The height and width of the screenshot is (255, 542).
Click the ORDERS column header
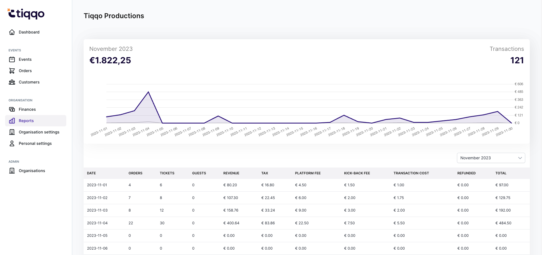[135, 173]
